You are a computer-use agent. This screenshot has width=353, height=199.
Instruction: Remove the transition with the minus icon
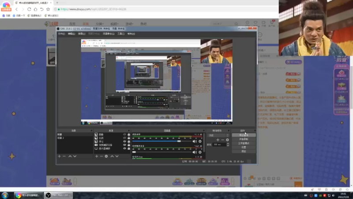(x=223, y=140)
